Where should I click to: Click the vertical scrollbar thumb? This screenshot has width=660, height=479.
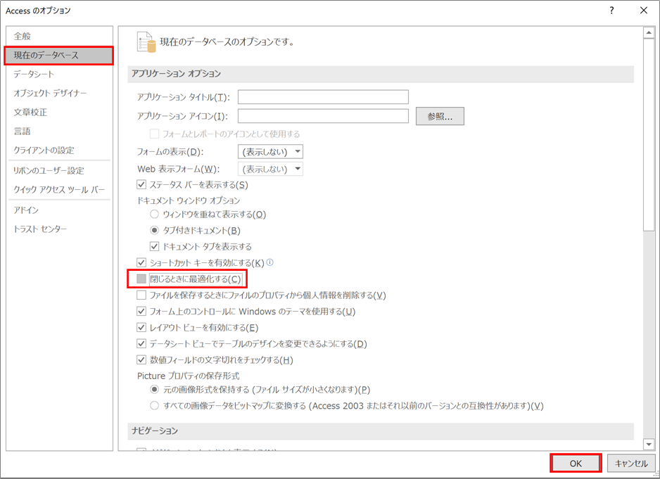pos(649,134)
